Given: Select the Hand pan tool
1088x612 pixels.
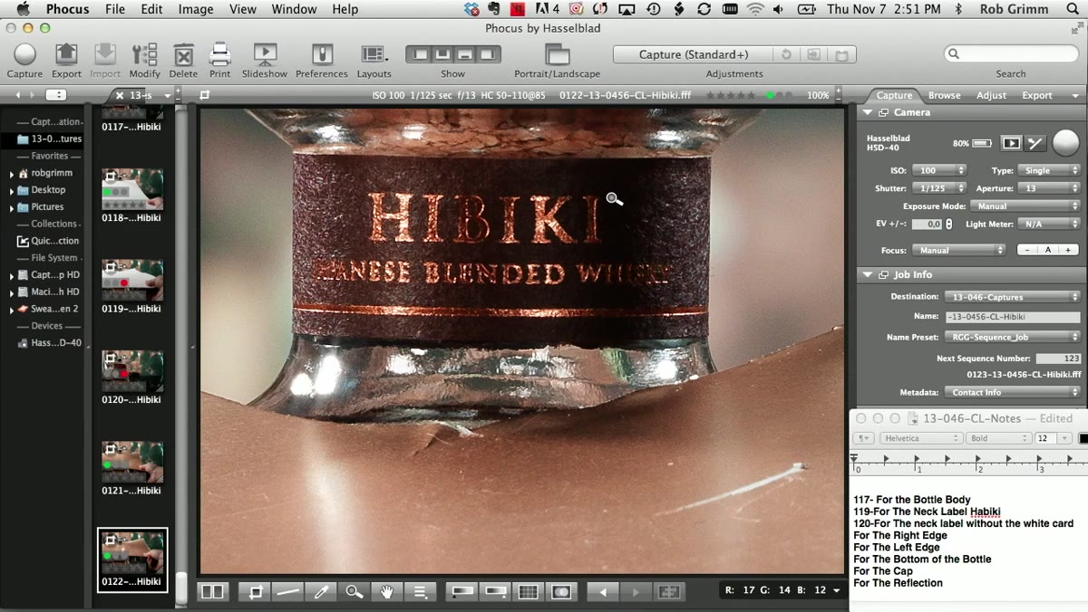Looking at the screenshot, I should [386, 591].
